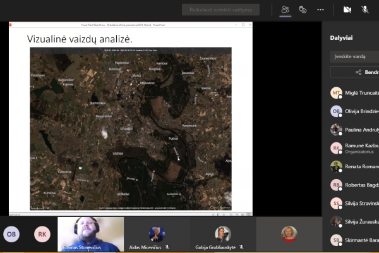Click Paulina Andruly's profile photo
The width and height of the screenshot is (379, 253).
(336, 130)
